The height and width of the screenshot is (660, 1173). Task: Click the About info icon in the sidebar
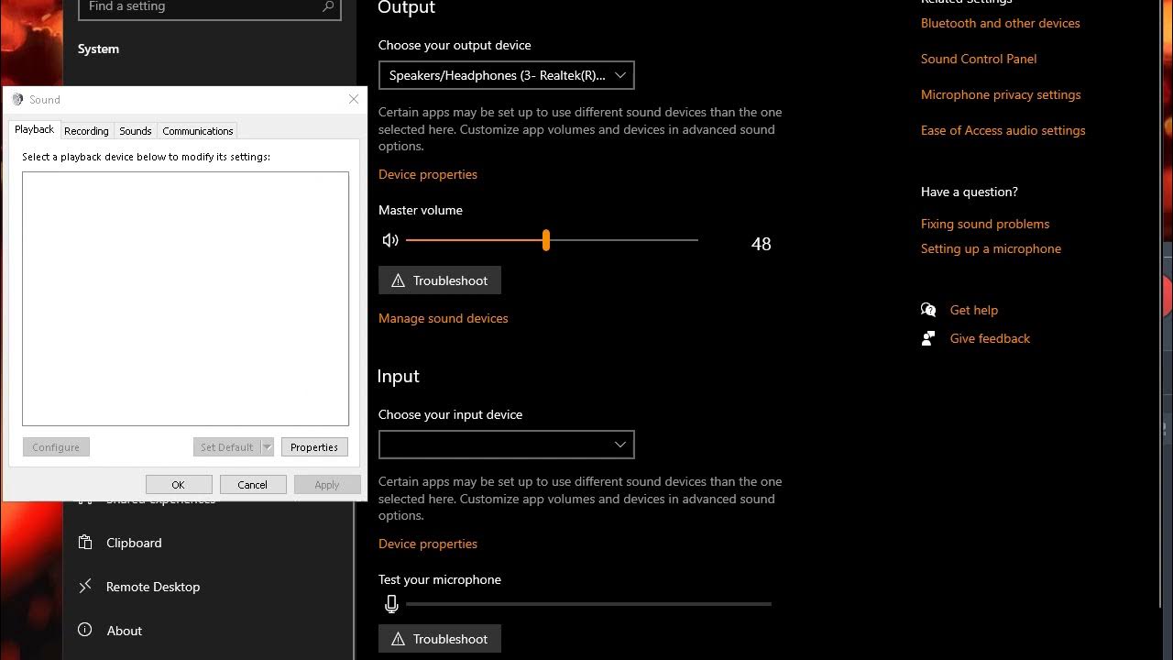point(85,630)
